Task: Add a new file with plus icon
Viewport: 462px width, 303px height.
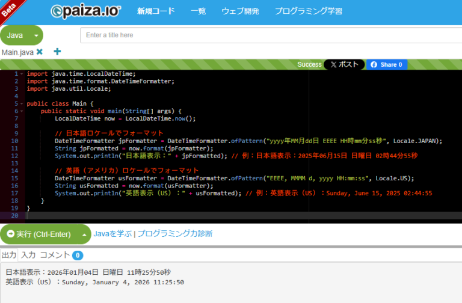Action: (x=58, y=52)
